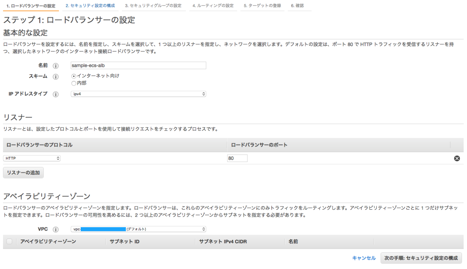Click the キャンセル link
The width and height of the screenshot is (467, 269).
[x=364, y=258]
